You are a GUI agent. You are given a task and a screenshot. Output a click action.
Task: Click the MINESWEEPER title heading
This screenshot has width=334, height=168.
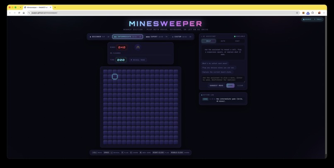click(165, 24)
